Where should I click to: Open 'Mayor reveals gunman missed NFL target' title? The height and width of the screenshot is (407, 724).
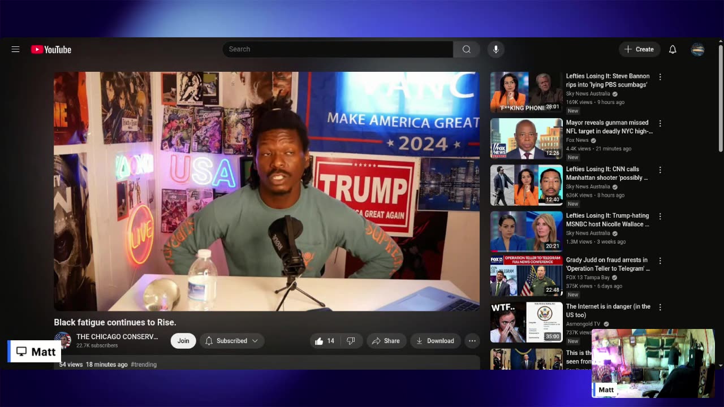tap(609, 127)
